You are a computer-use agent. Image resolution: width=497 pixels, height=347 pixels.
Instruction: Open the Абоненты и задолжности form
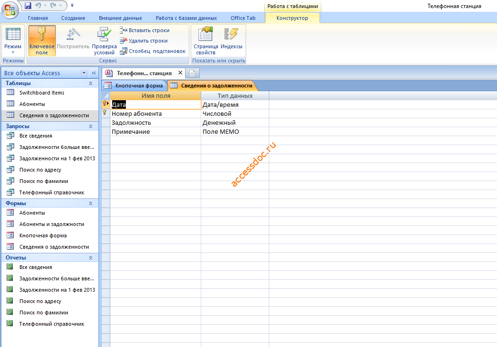pos(50,224)
